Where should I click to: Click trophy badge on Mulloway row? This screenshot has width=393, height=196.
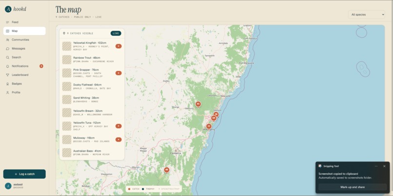click(118, 140)
